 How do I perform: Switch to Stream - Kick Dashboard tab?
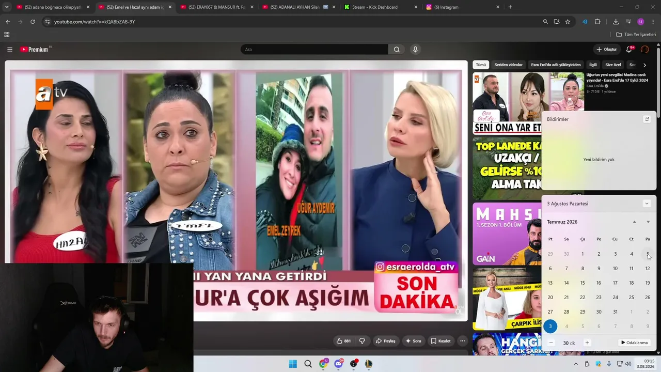point(381,7)
